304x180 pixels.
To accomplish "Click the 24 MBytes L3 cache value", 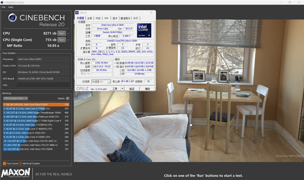I will pyautogui.click(x=139, y=74).
